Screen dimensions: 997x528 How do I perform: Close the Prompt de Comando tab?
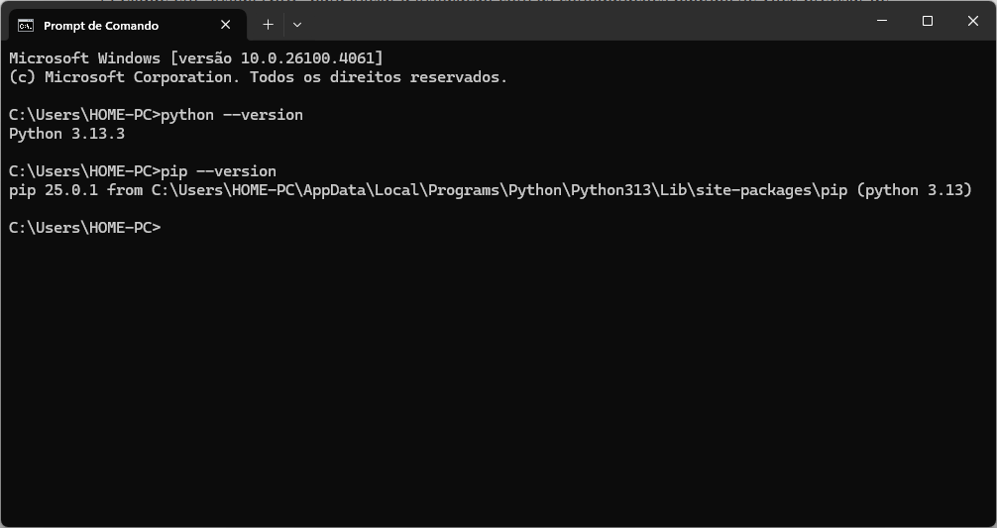[226, 25]
